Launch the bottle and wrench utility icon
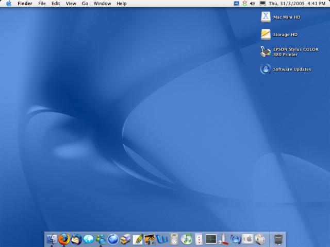The width and height of the screenshot is (330, 247). [x=223, y=239]
